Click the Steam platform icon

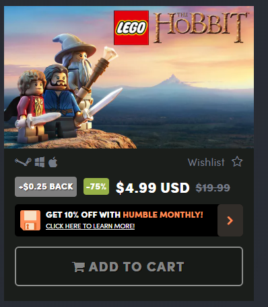(x=23, y=162)
